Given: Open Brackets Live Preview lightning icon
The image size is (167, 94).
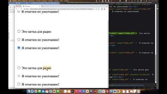Looking at the screenshot, I should pyautogui.click(x=157, y=6).
